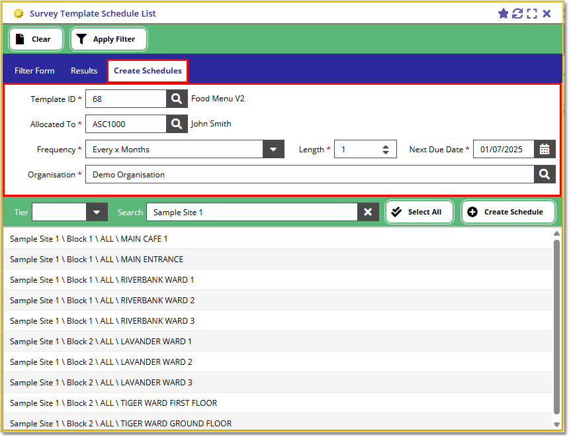The width and height of the screenshot is (569, 437).
Task: Click the Food Menu V2 template name
Action: pyautogui.click(x=218, y=99)
